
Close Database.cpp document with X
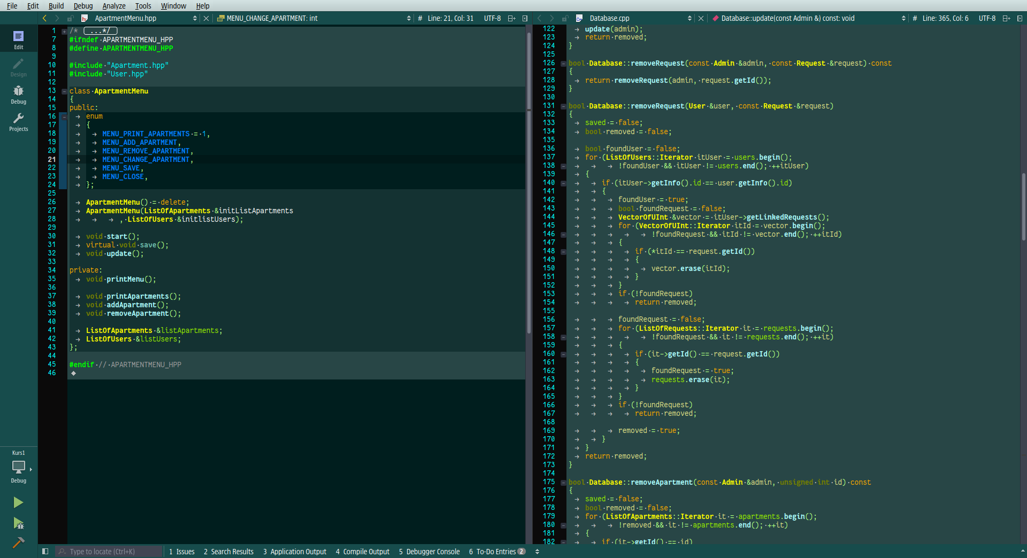701,18
